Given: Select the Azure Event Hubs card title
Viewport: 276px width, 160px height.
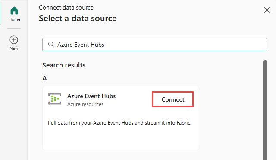Looking at the screenshot, I should pyautogui.click(x=91, y=96).
